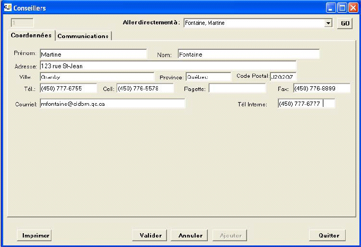Click the Cell. phone number field

[x=145, y=88]
